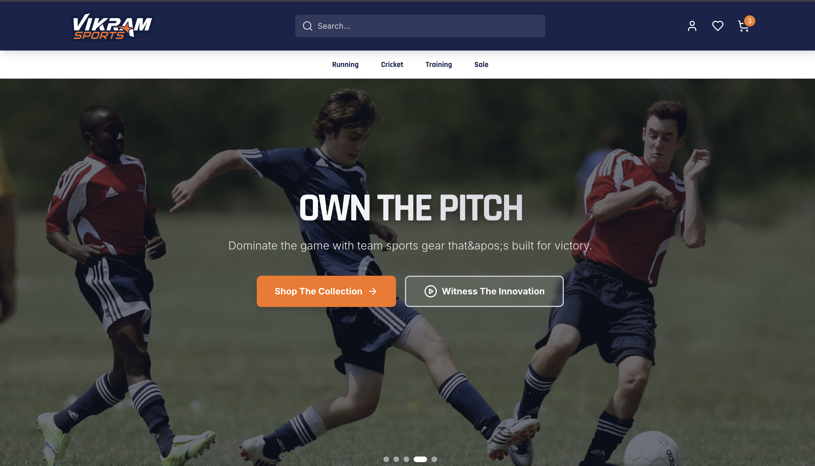Select the fifth carousel slide dot
Viewport: 815px width, 466px height.
pos(434,459)
